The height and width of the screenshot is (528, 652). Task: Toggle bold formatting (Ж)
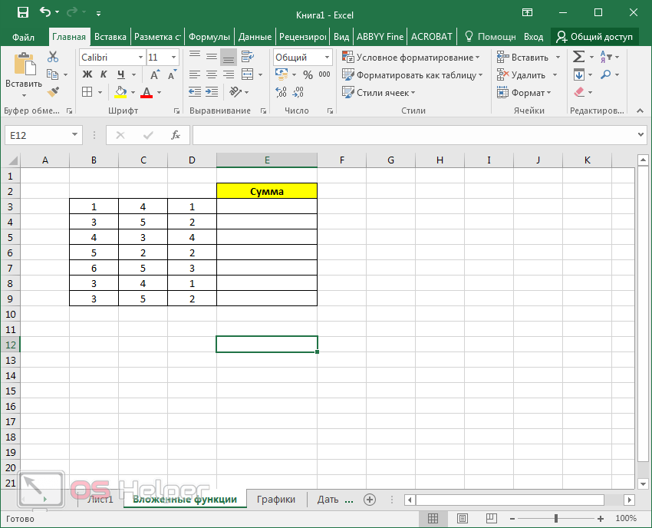click(x=87, y=74)
